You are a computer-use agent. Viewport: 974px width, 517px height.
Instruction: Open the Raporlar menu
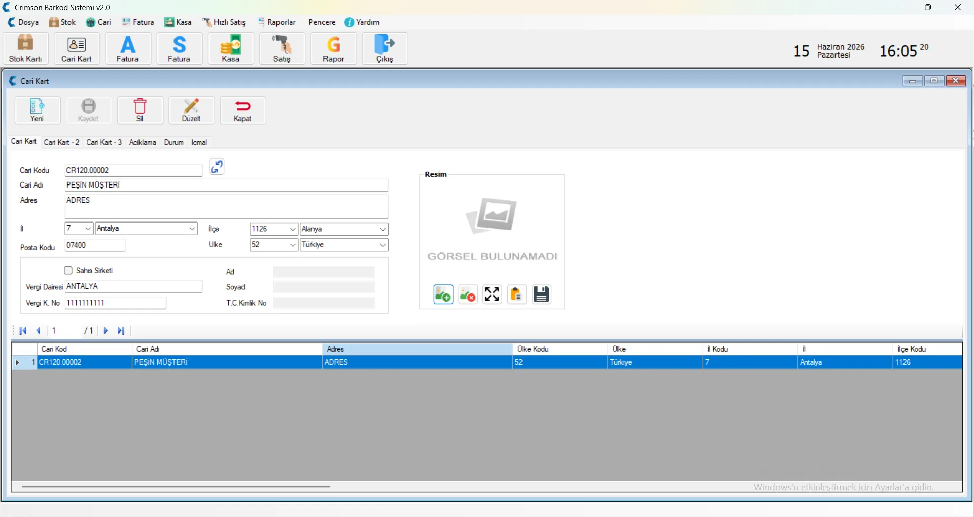click(276, 22)
